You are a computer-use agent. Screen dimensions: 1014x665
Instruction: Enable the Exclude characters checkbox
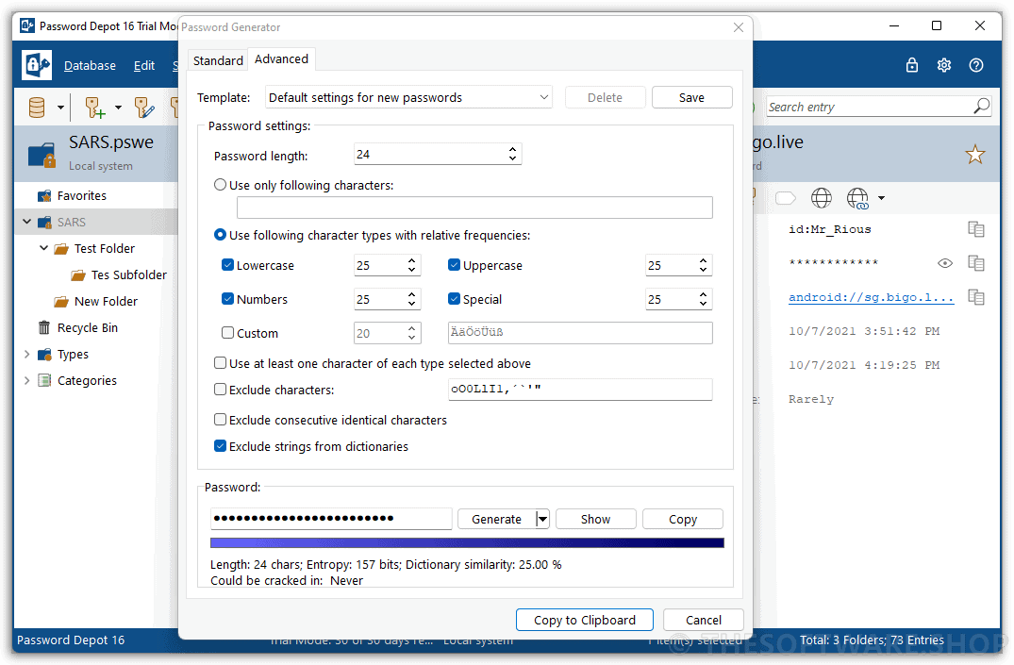tap(220, 390)
